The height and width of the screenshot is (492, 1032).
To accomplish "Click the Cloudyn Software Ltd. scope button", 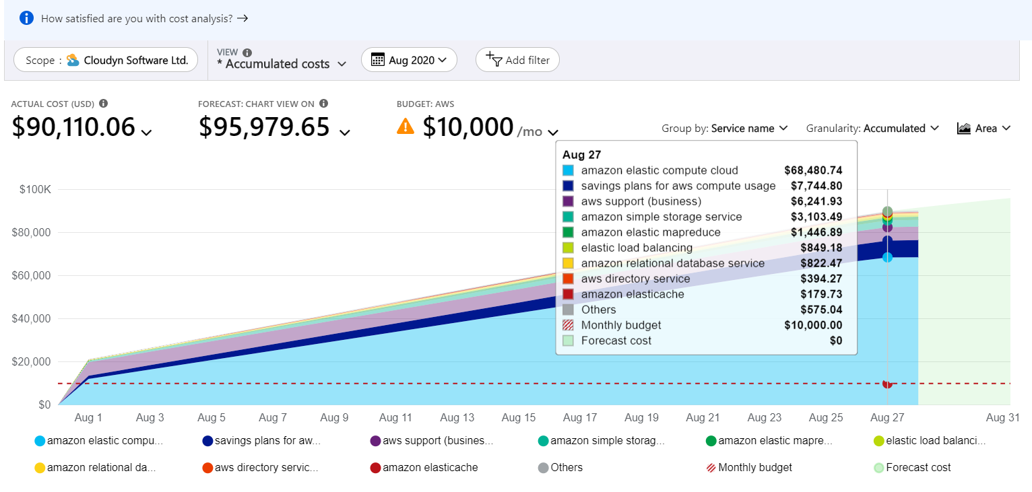I will coord(106,60).
